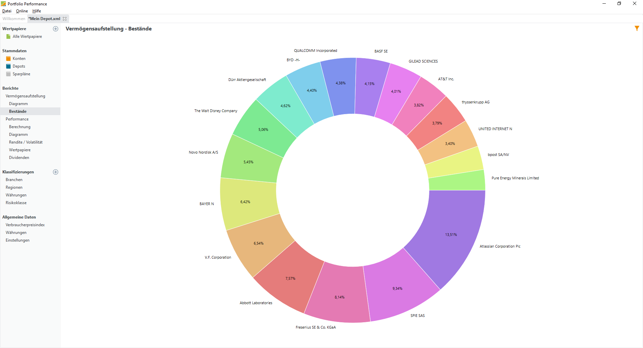This screenshot has width=643, height=348.
Task: Click the Abbott Laboratories label
Action: click(256, 303)
